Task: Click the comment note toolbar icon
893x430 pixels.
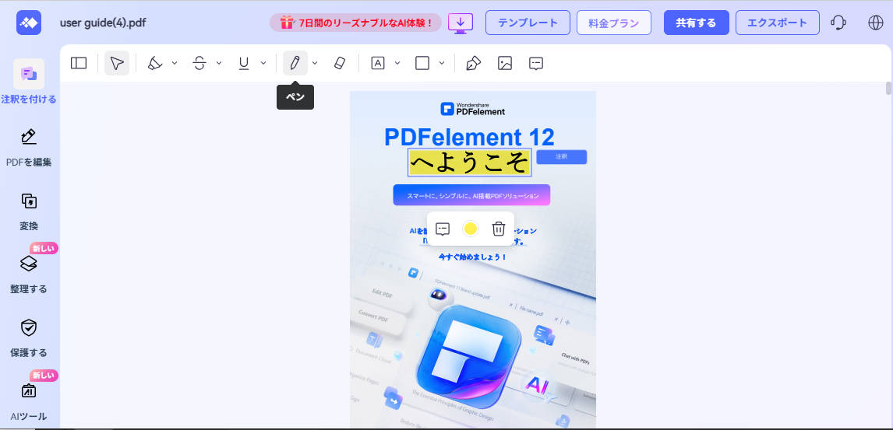Action: [x=536, y=63]
